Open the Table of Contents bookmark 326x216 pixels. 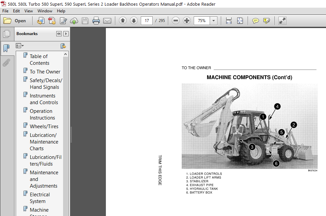pyautogui.click(x=40, y=60)
